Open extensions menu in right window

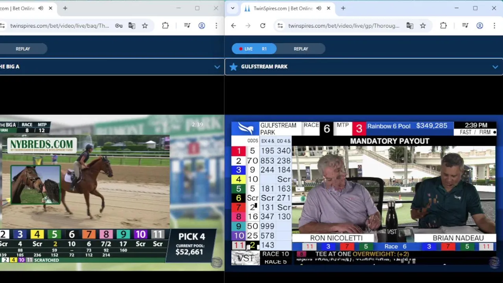(443, 26)
